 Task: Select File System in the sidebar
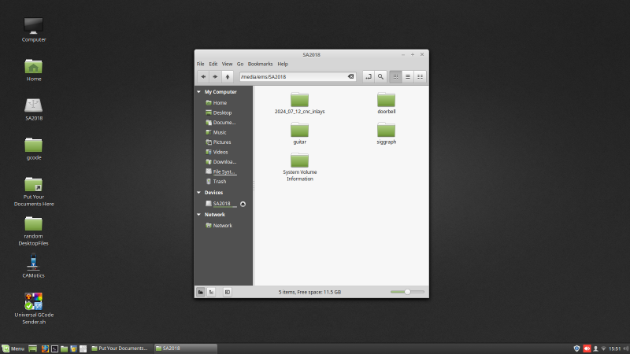click(x=224, y=171)
